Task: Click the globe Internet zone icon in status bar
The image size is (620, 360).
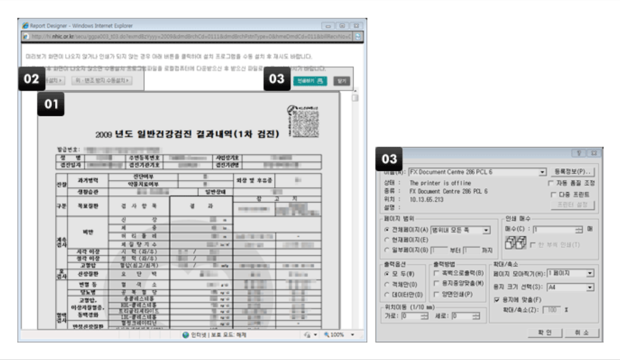Action: [x=185, y=335]
